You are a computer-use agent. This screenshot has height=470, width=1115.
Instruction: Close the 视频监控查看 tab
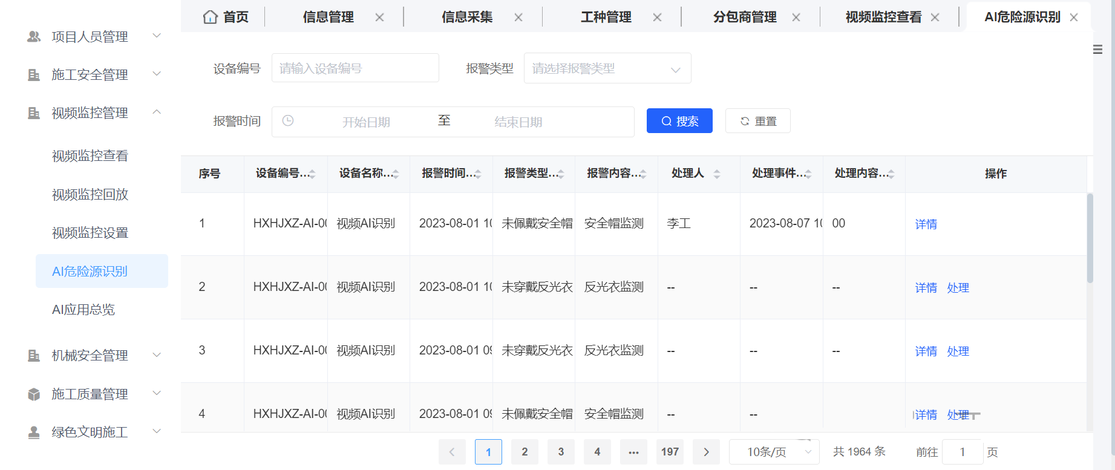point(935,18)
